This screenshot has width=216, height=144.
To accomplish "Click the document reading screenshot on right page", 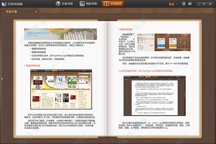I will (x=154, y=96).
